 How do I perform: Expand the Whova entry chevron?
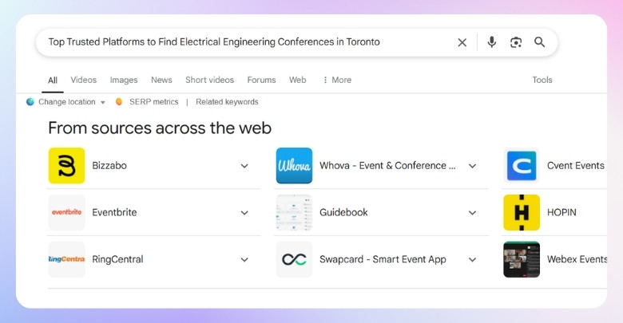click(472, 166)
